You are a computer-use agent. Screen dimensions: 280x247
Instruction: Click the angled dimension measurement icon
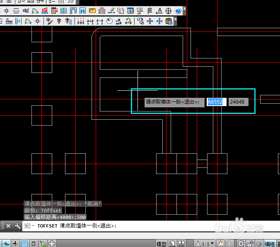[x=119, y=21]
